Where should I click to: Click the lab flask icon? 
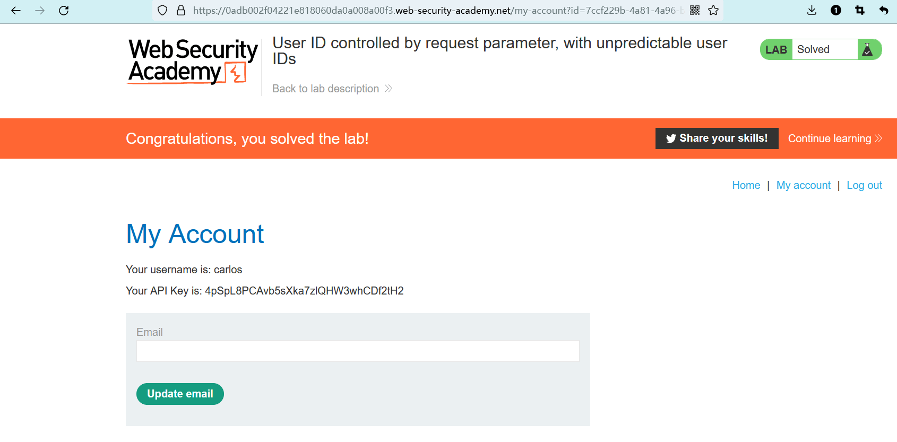coord(868,50)
